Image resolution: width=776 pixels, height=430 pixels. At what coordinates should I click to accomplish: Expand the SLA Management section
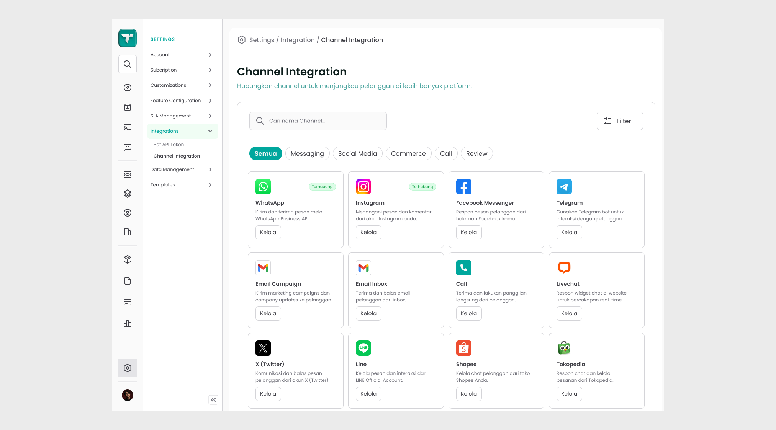(x=182, y=116)
